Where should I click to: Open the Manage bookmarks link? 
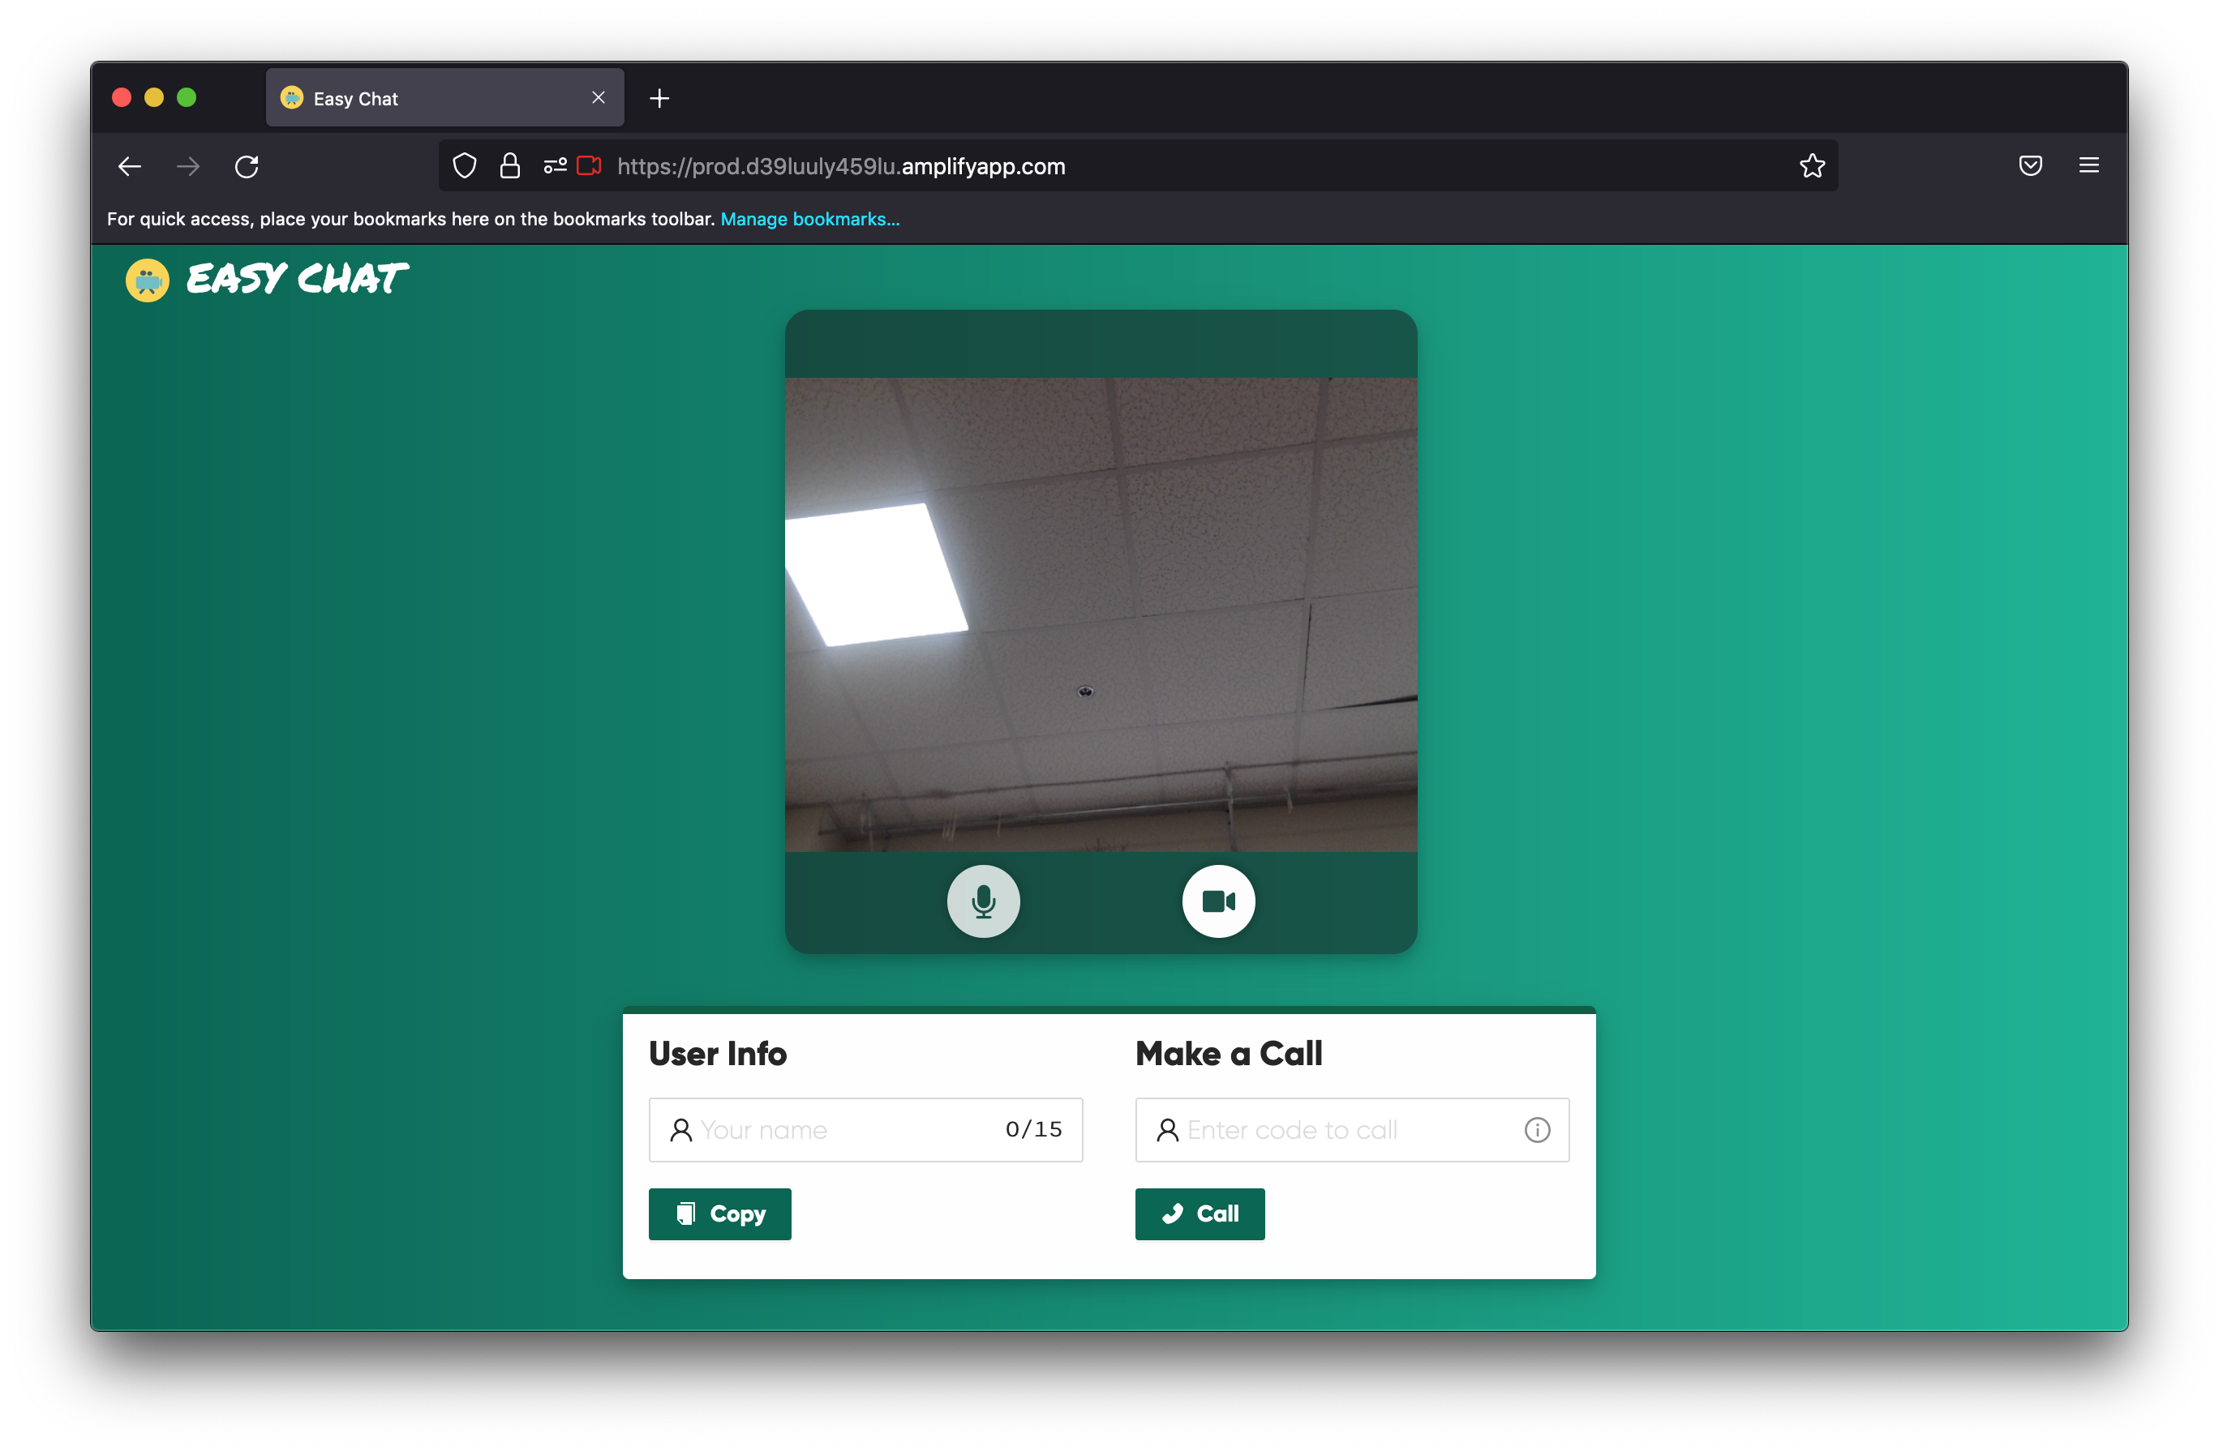pyautogui.click(x=809, y=219)
